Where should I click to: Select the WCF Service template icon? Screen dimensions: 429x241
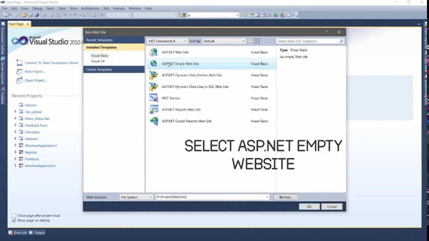point(154,98)
